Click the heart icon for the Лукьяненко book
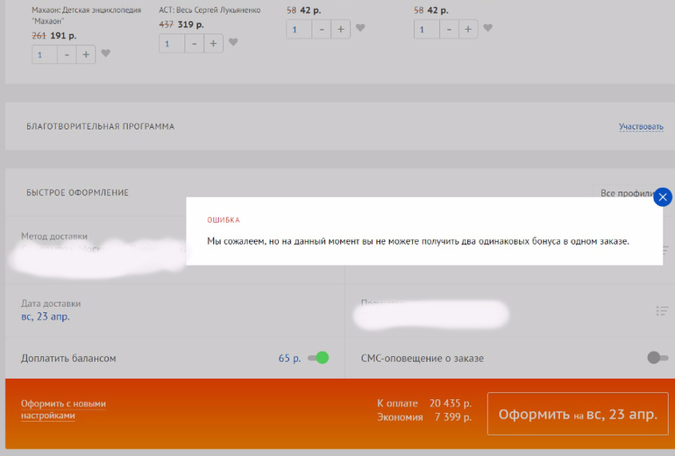The width and height of the screenshot is (675, 456). pyautogui.click(x=233, y=42)
